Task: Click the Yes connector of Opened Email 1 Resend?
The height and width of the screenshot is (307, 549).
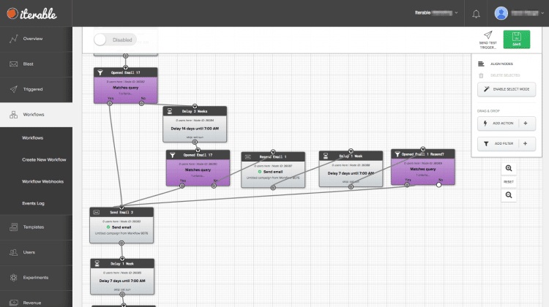Action: (x=407, y=185)
